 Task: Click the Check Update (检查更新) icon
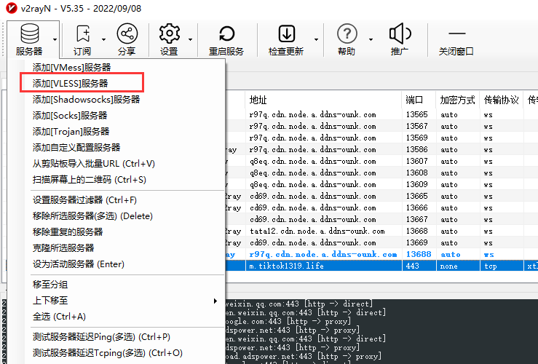pos(286,33)
